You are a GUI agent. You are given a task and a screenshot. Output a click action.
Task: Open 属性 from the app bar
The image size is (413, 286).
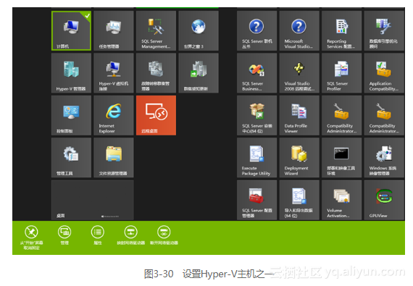(x=98, y=235)
